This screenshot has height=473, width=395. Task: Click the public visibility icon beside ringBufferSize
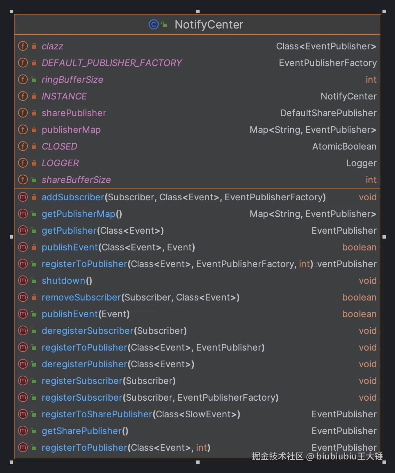pos(34,80)
